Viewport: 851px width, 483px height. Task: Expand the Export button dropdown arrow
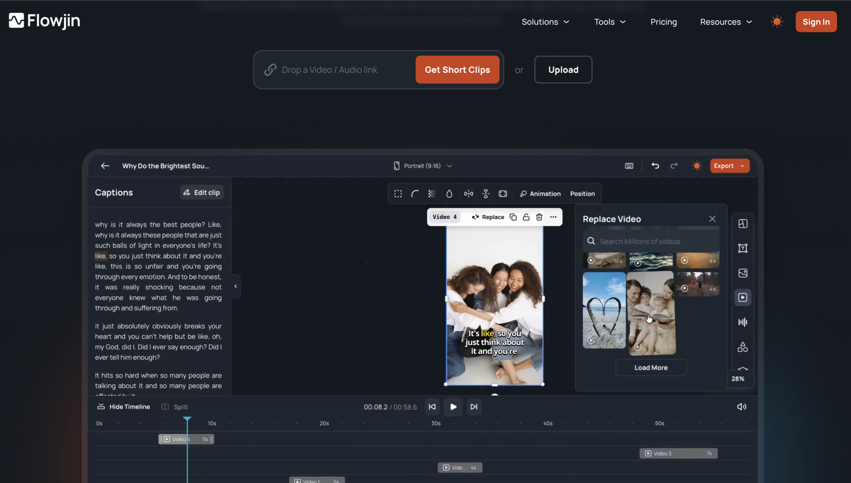click(x=742, y=166)
